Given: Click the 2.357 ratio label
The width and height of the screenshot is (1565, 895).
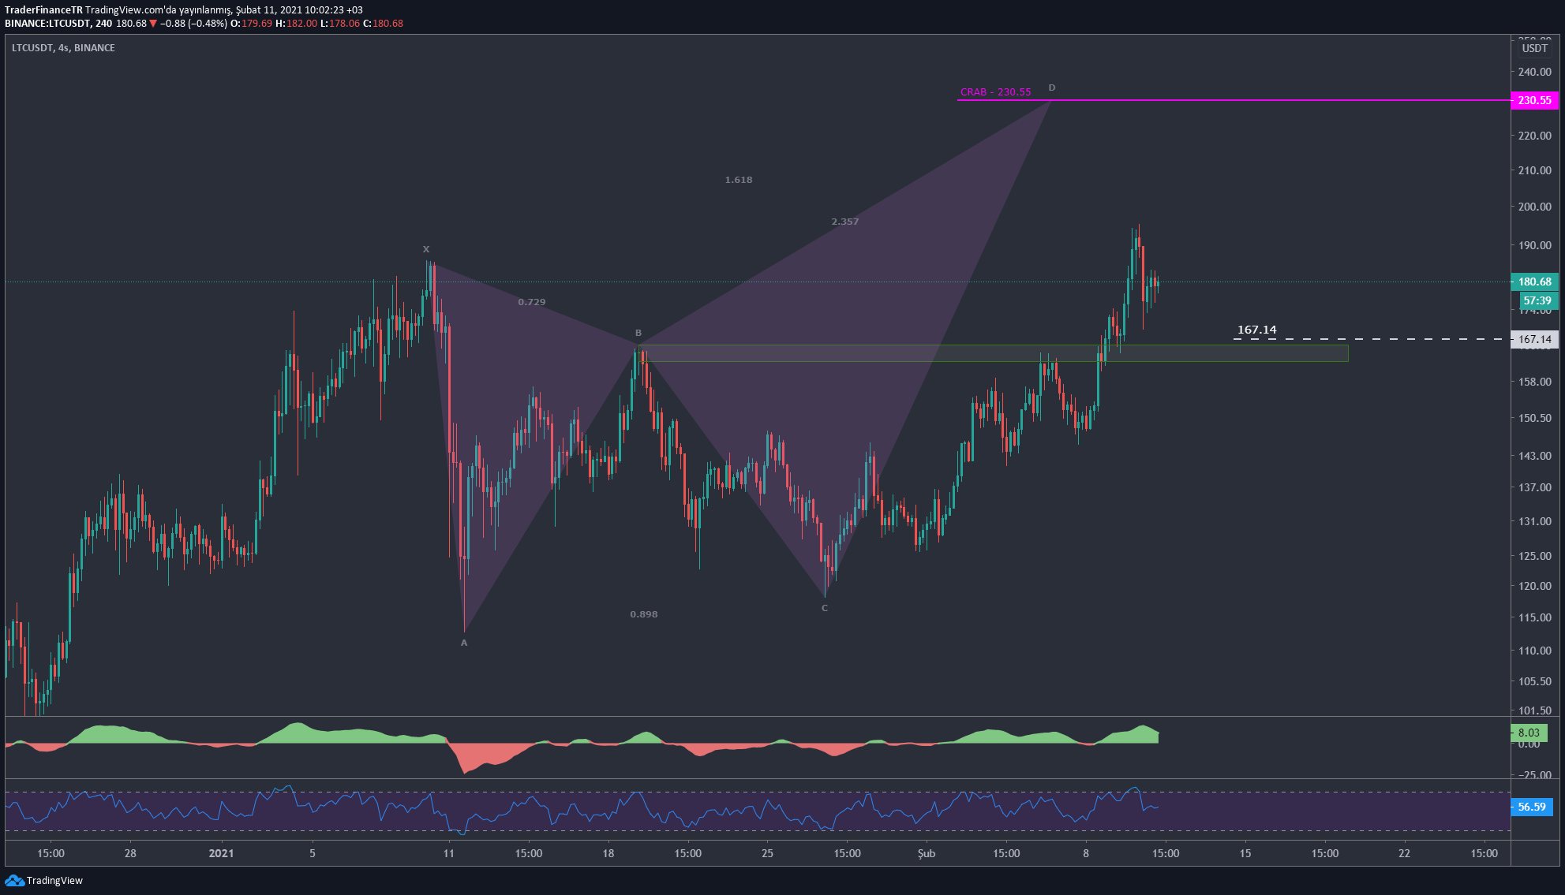Looking at the screenshot, I should (x=845, y=222).
